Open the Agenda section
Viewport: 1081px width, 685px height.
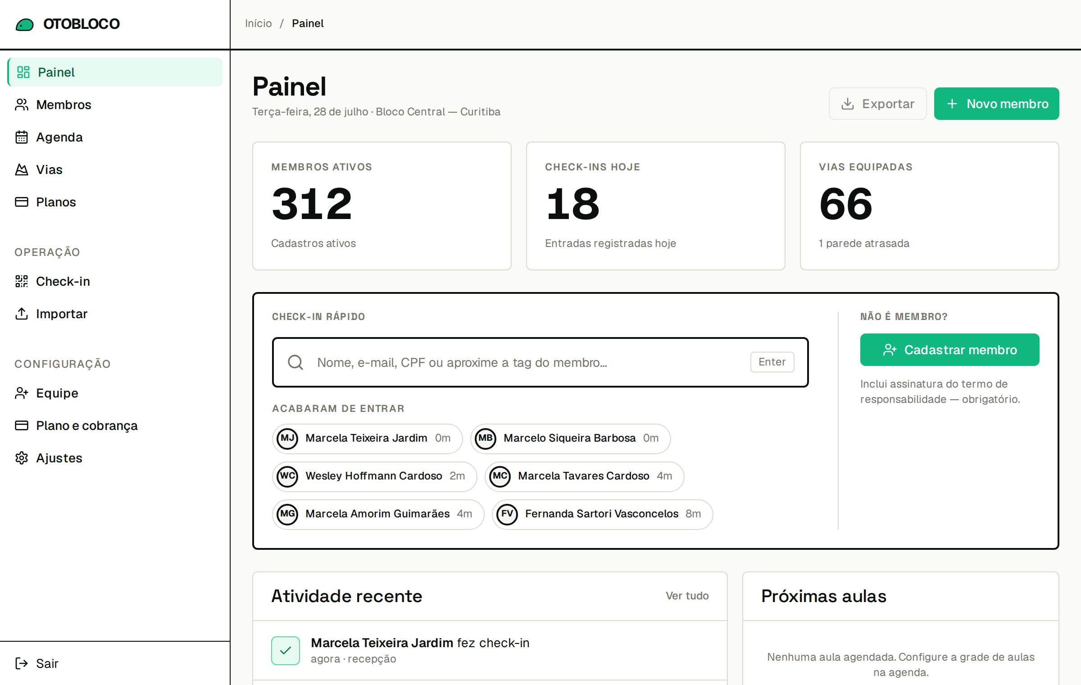[115, 137]
